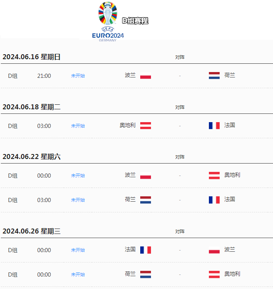273x289 pixels.
Task: Click the D组赛程 title text
Action: [135, 21]
